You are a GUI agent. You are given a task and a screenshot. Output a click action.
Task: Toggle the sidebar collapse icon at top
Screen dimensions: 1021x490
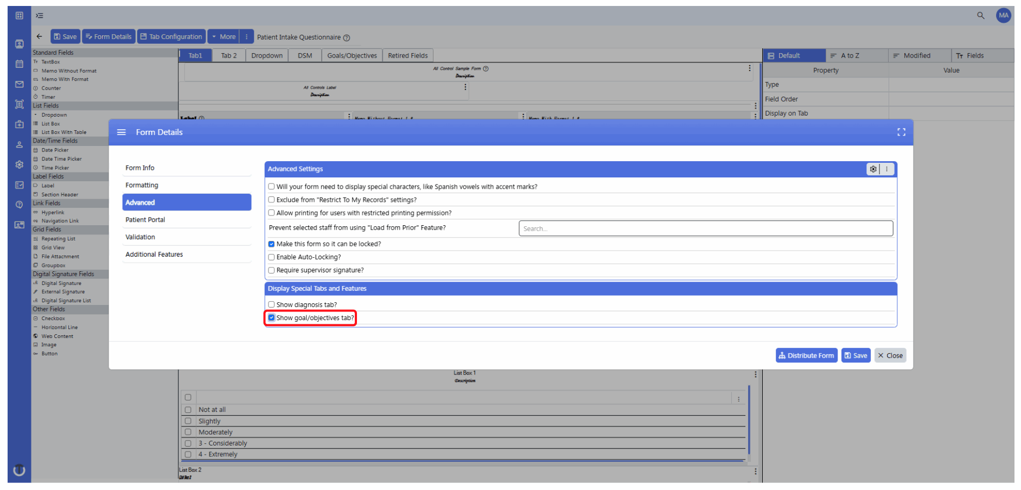[40, 16]
